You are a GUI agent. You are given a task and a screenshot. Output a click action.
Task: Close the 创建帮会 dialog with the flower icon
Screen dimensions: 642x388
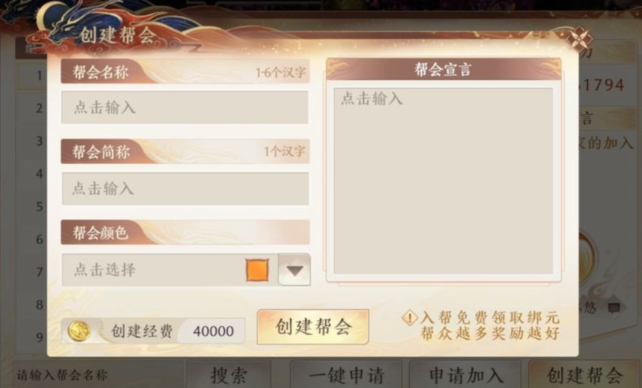point(579,39)
